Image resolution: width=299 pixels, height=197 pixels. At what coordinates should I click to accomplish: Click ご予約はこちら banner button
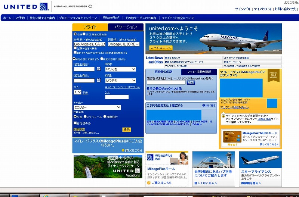161,48
